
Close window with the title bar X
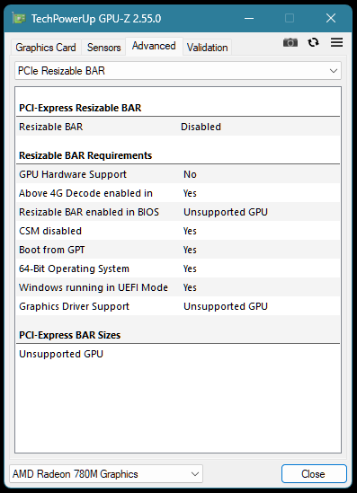tap(331, 19)
